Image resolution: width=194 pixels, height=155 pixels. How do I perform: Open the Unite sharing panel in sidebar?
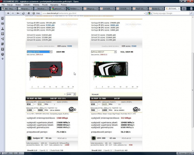pos(2,39)
